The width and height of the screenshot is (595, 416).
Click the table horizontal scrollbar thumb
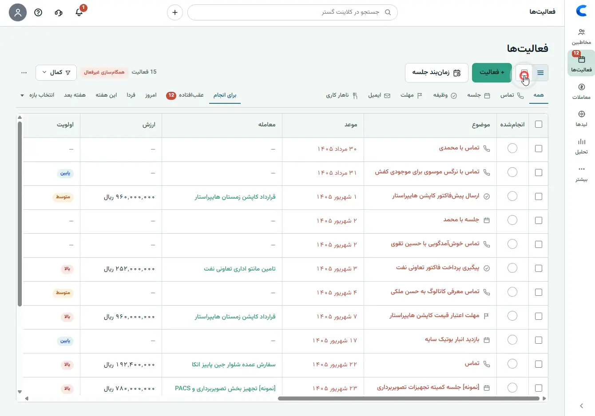pyautogui.click(x=409, y=398)
